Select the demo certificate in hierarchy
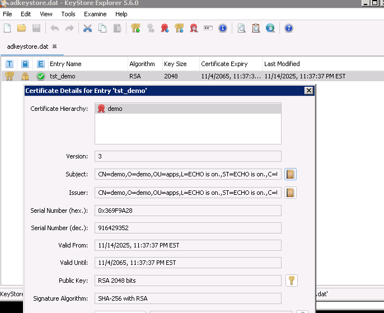384x313 pixels. coord(115,109)
